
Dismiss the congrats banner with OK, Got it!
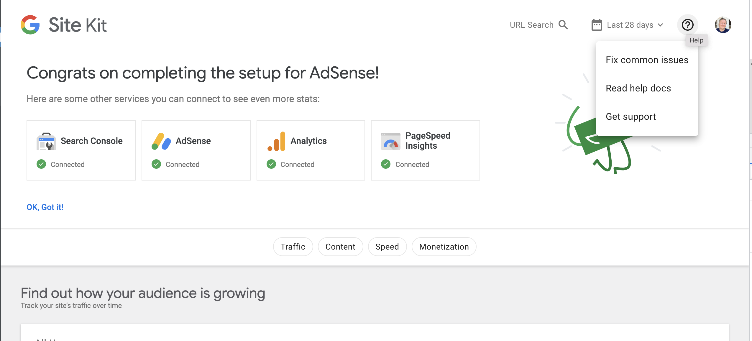click(x=45, y=207)
